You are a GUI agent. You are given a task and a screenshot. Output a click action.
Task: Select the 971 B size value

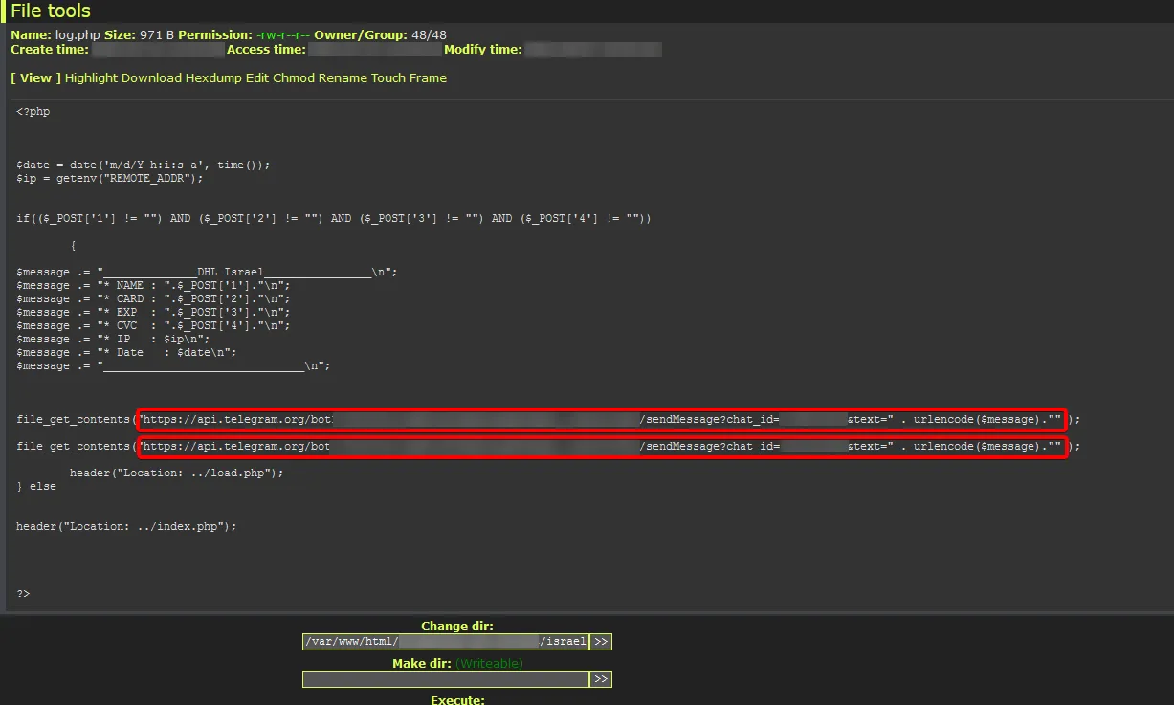tap(158, 35)
